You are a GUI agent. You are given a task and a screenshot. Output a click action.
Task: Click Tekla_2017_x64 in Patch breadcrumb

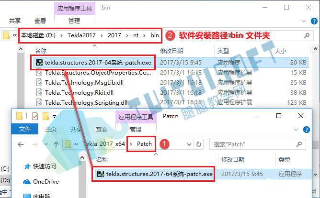pyautogui.click(x=103, y=144)
